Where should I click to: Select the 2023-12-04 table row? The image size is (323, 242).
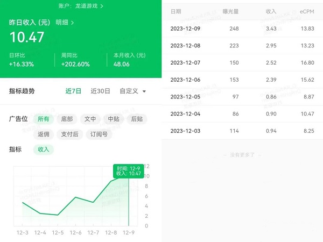[242, 113]
